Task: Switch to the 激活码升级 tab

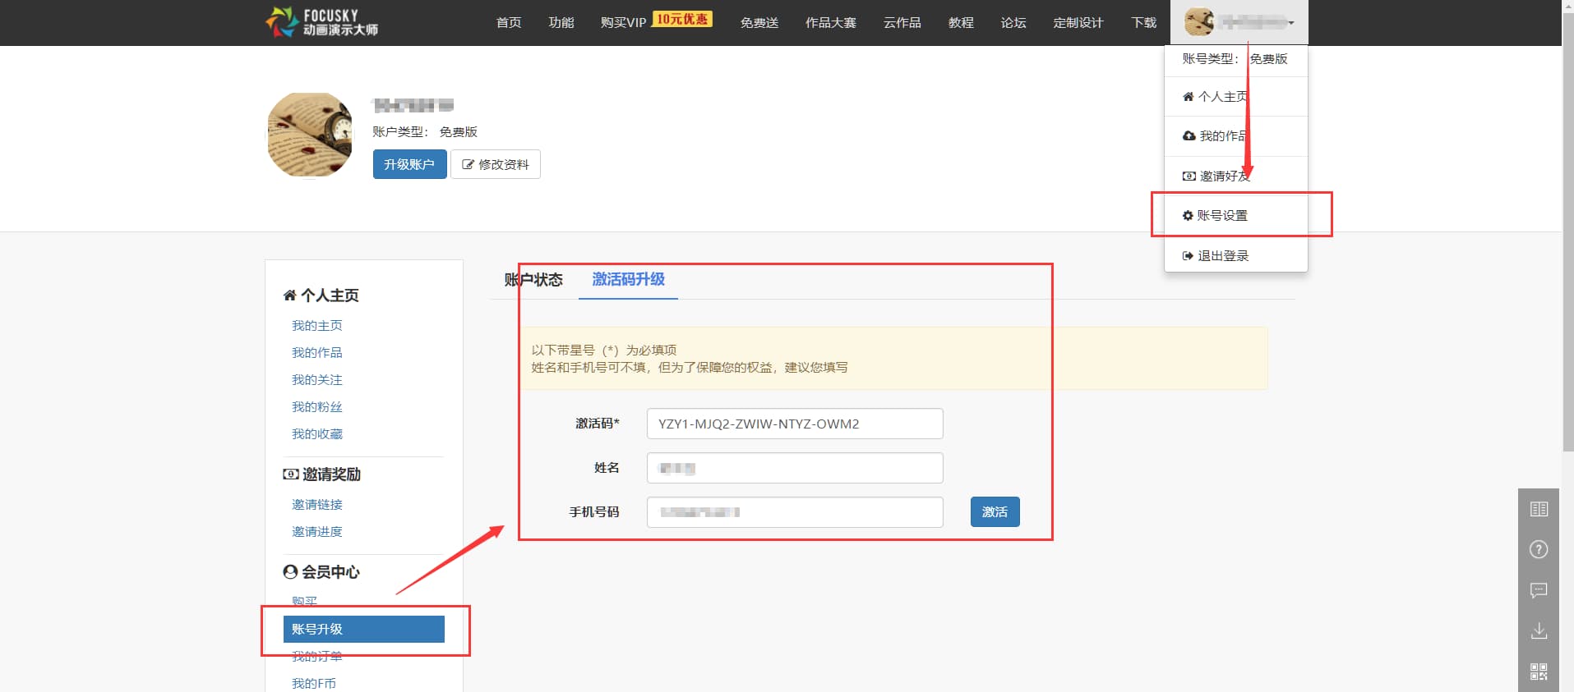Action: pyautogui.click(x=628, y=280)
